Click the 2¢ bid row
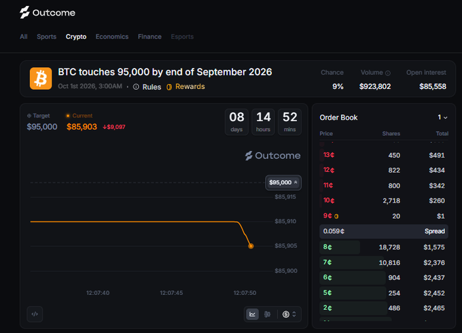This screenshot has height=333, width=462. coord(384,308)
